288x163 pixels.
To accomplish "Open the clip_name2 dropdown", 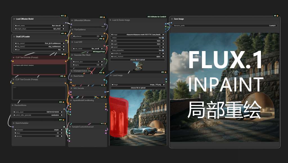I will 40,47.
